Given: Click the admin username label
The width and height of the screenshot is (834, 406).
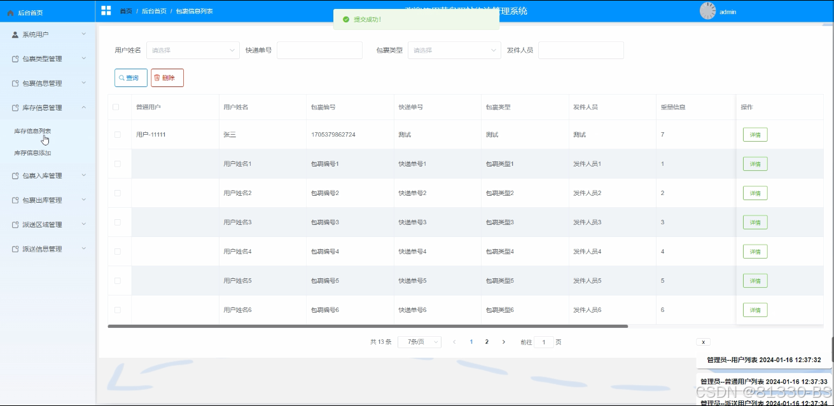Looking at the screenshot, I should click(728, 12).
